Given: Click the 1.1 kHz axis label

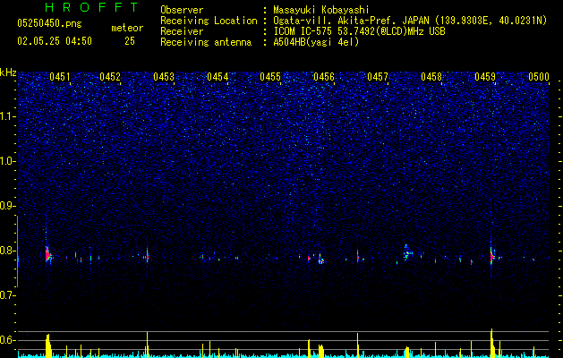Looking at the screenshot, I should [x=7, y=116].
